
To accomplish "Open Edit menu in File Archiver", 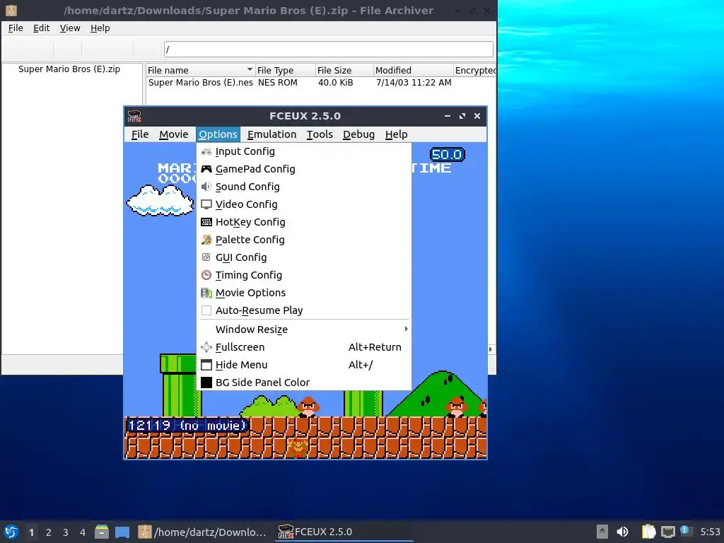I will point(41,28).
